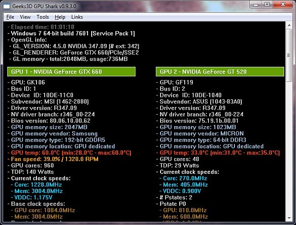Screen dimensions: 296x225
Task: Click the Bus ID: 1 line
Action: tap(22, 89)
